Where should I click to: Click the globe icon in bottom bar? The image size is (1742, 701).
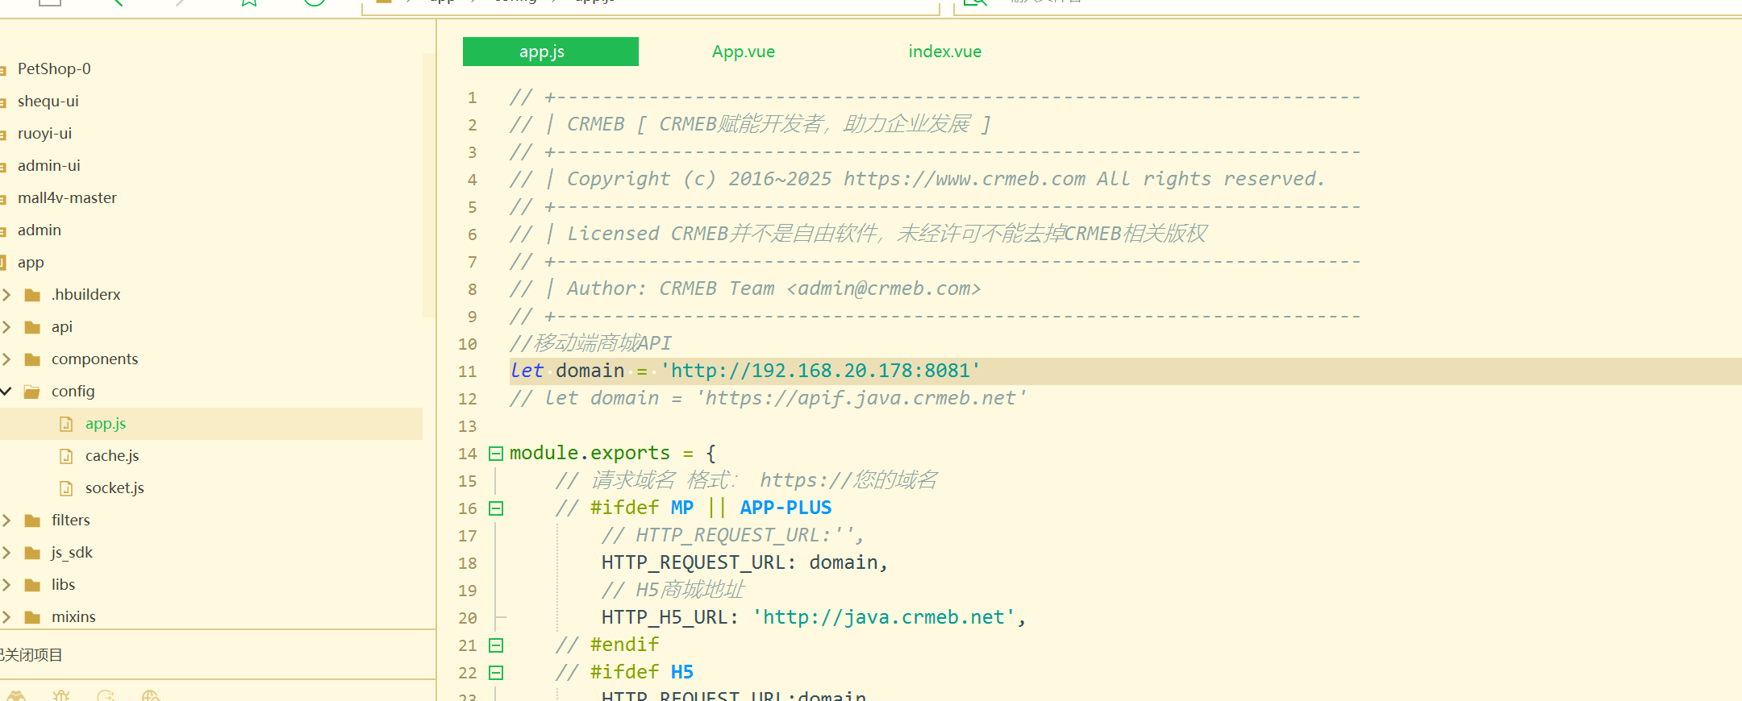coord(151,695)
